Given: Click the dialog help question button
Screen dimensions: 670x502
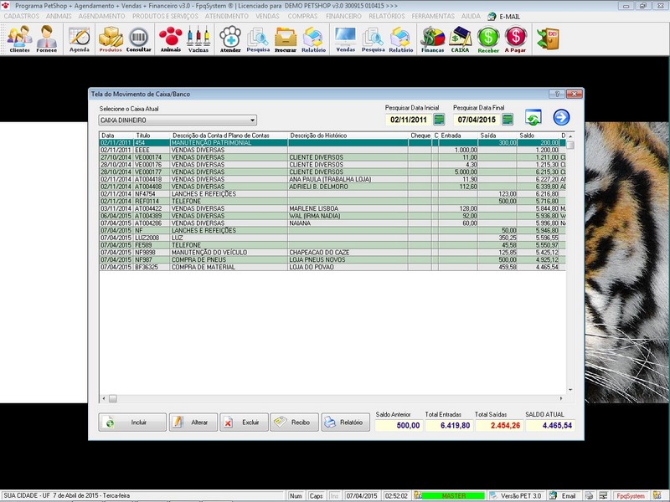Looking at the screenshot, I should coord(557,94).
